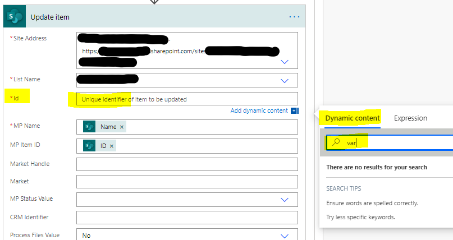453x240 pixels.
Task: Remove the ID token from MP Item ID
Action: pos(112,146)
